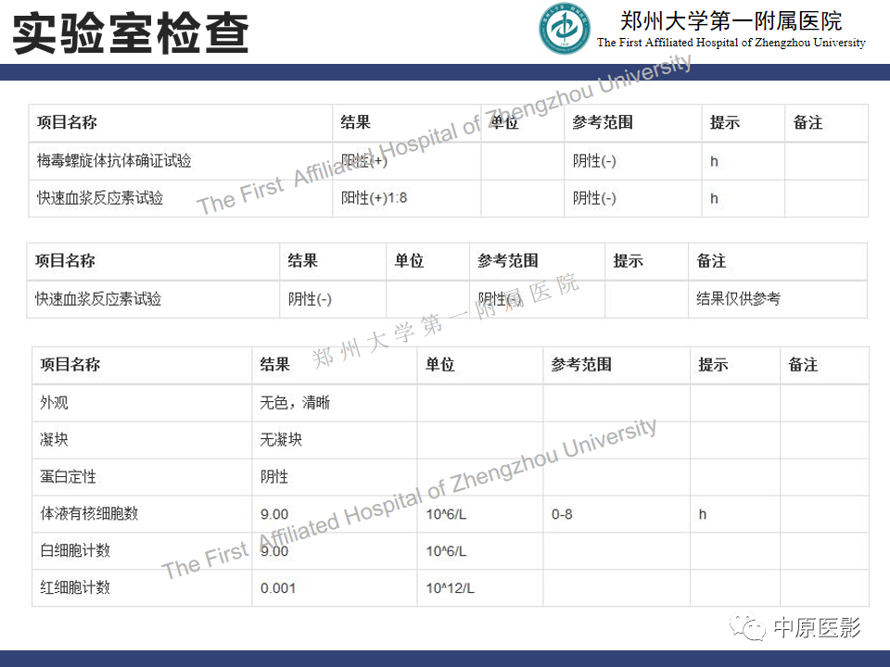
Task: Click the value 无凝块
Action: (x=281, y=439)
